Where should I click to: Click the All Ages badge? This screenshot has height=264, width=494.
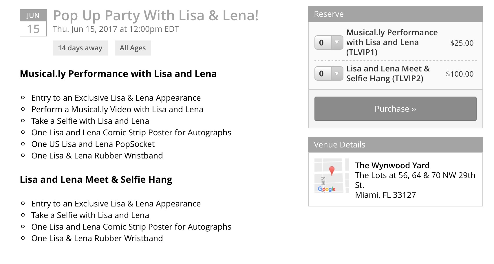click(133, 48)
